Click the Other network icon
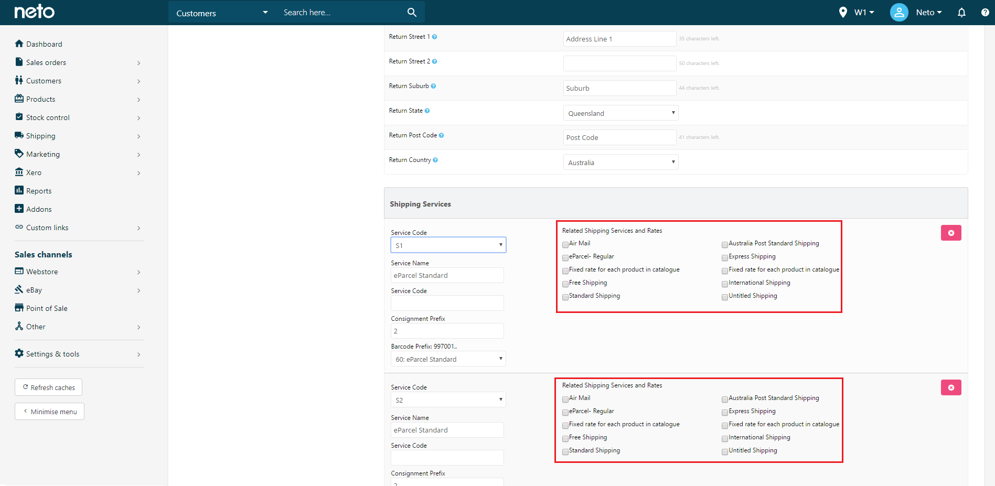This screenshot has height=486, width=995. pyautogui.click(x=19, y=326)
